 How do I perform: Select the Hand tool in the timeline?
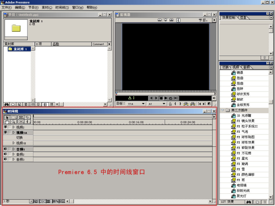[7, 122]
